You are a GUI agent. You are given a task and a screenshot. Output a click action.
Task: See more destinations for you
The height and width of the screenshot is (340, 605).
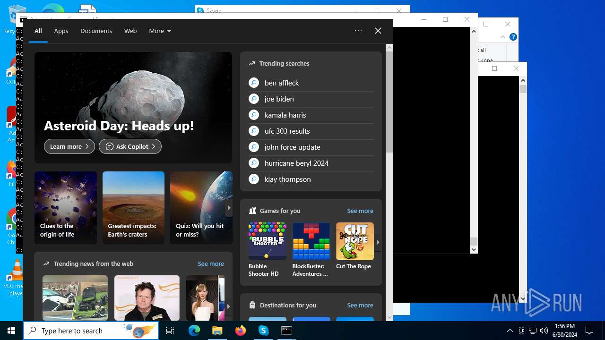click(x=360, y=305)
